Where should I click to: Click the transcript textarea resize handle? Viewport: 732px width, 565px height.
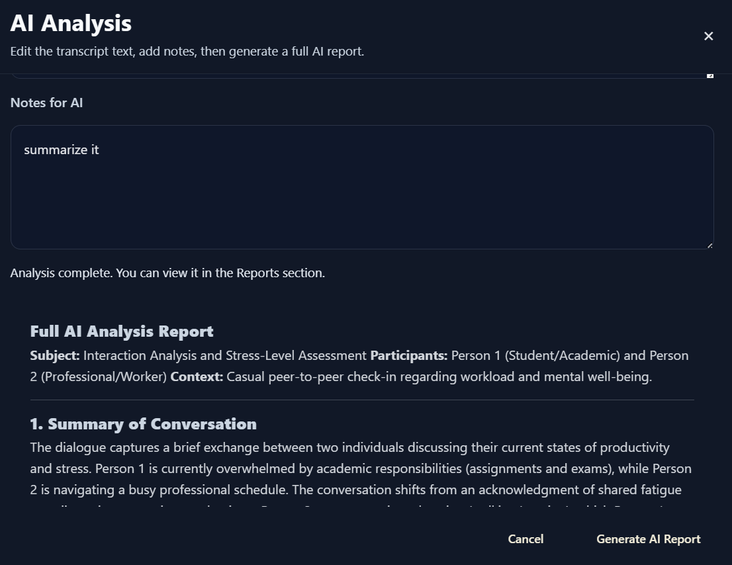click(x=710, y=75)
